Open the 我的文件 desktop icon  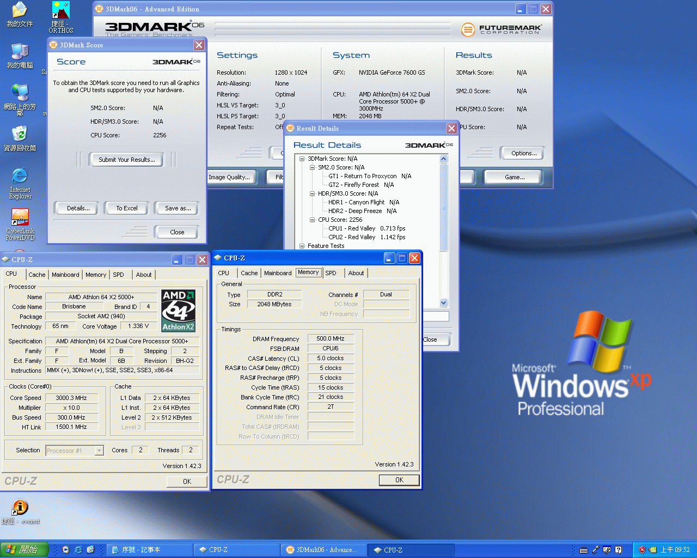[20, 14]
